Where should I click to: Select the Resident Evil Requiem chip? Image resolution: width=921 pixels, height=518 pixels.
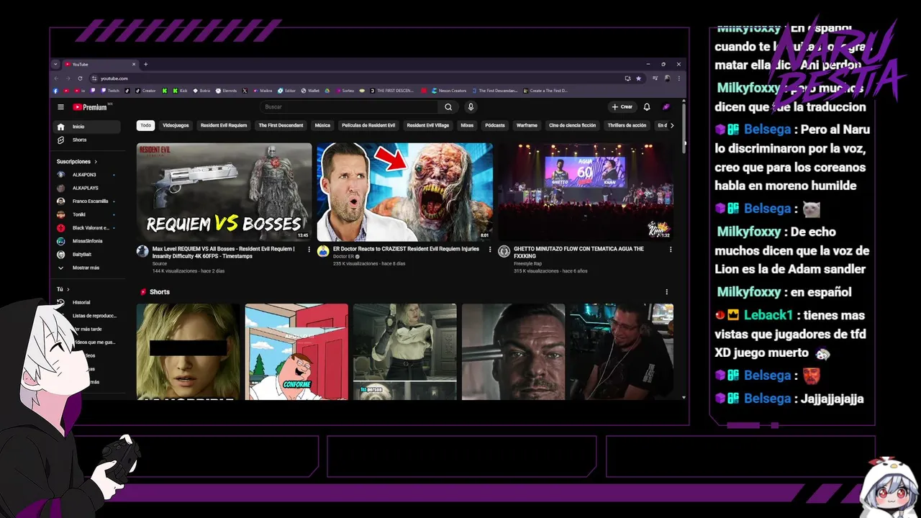(224, 125)
